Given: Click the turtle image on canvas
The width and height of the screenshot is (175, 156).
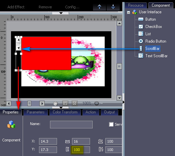Looking at the screenshot, I should pos(80,62).
